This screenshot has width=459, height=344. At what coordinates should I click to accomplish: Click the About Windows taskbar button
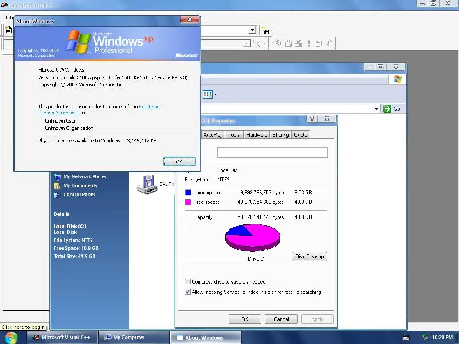point(206,338)
